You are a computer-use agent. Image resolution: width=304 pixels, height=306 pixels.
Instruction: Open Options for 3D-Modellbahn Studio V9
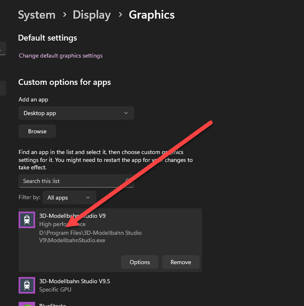click(x=140, y=262)
